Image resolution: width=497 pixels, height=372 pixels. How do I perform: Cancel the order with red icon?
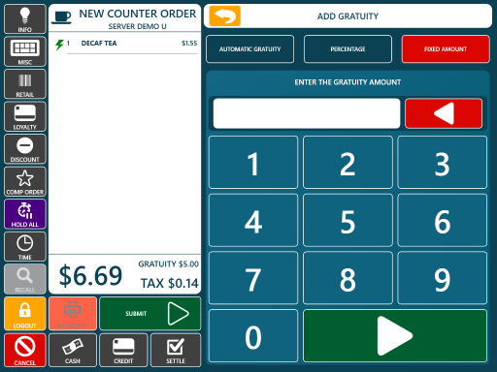coord(25,351)
